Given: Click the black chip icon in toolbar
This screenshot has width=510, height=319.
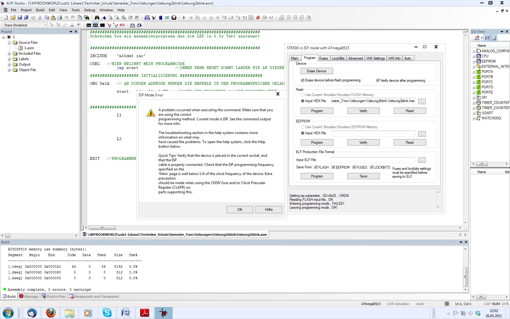Looking at the screenshot, I should point(102,25).
